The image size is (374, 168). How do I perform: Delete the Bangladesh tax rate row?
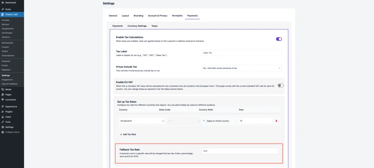(276, 121)
